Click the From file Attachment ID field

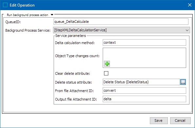144,90
